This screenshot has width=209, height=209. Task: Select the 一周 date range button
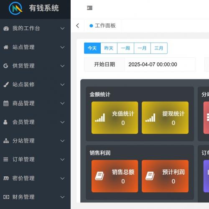click(125, 48)
